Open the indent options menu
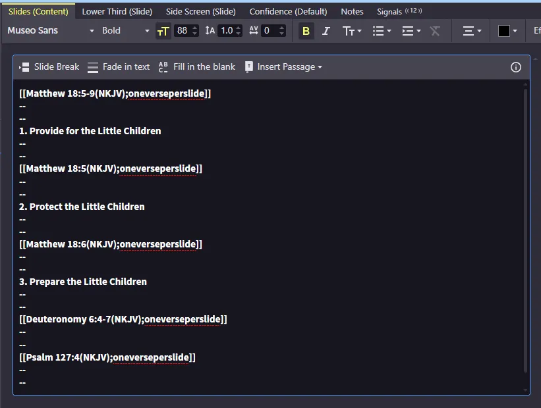Viewport: 541px width, 408px height. [x=411, y=31]
